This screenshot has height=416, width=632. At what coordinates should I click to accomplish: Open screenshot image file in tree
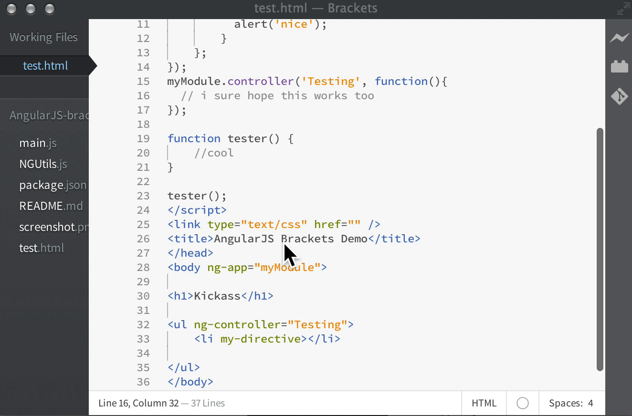(x=53, y=227)
